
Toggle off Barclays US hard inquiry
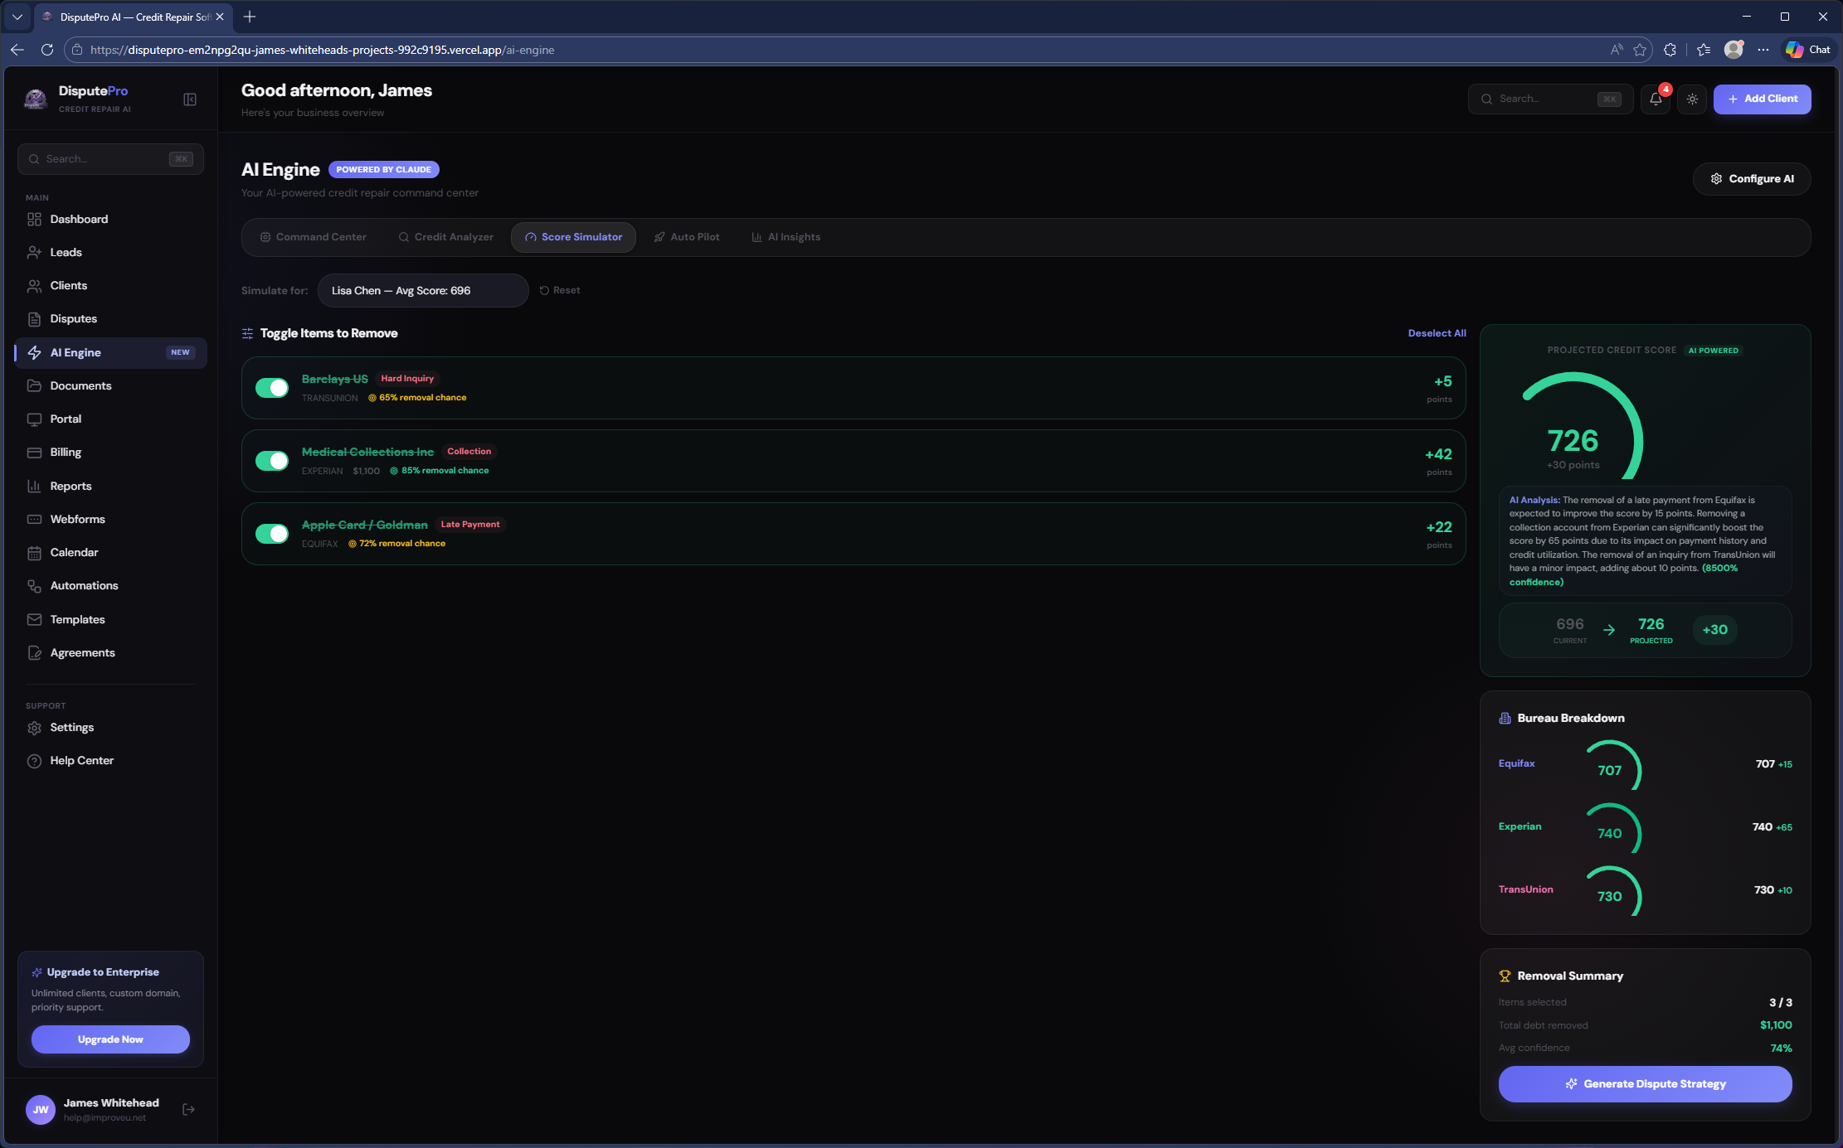[272, 388]
